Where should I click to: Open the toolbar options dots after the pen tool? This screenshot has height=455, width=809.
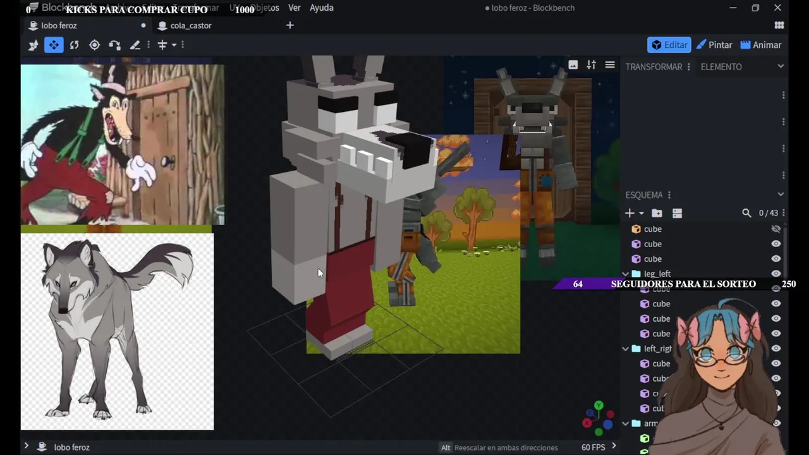149,45
